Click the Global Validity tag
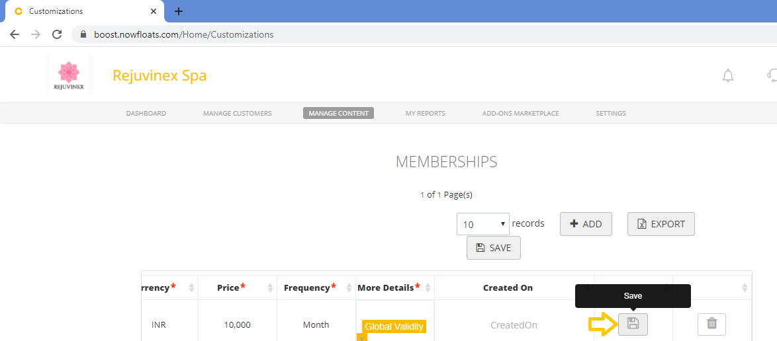777x341 pixels. [x=394, y=326]
